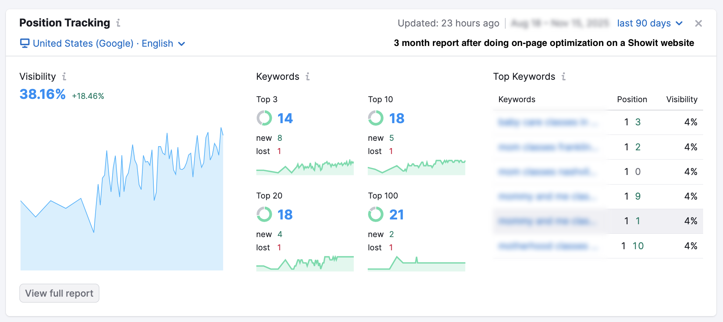Click the 38.16% visibility value

42,94
